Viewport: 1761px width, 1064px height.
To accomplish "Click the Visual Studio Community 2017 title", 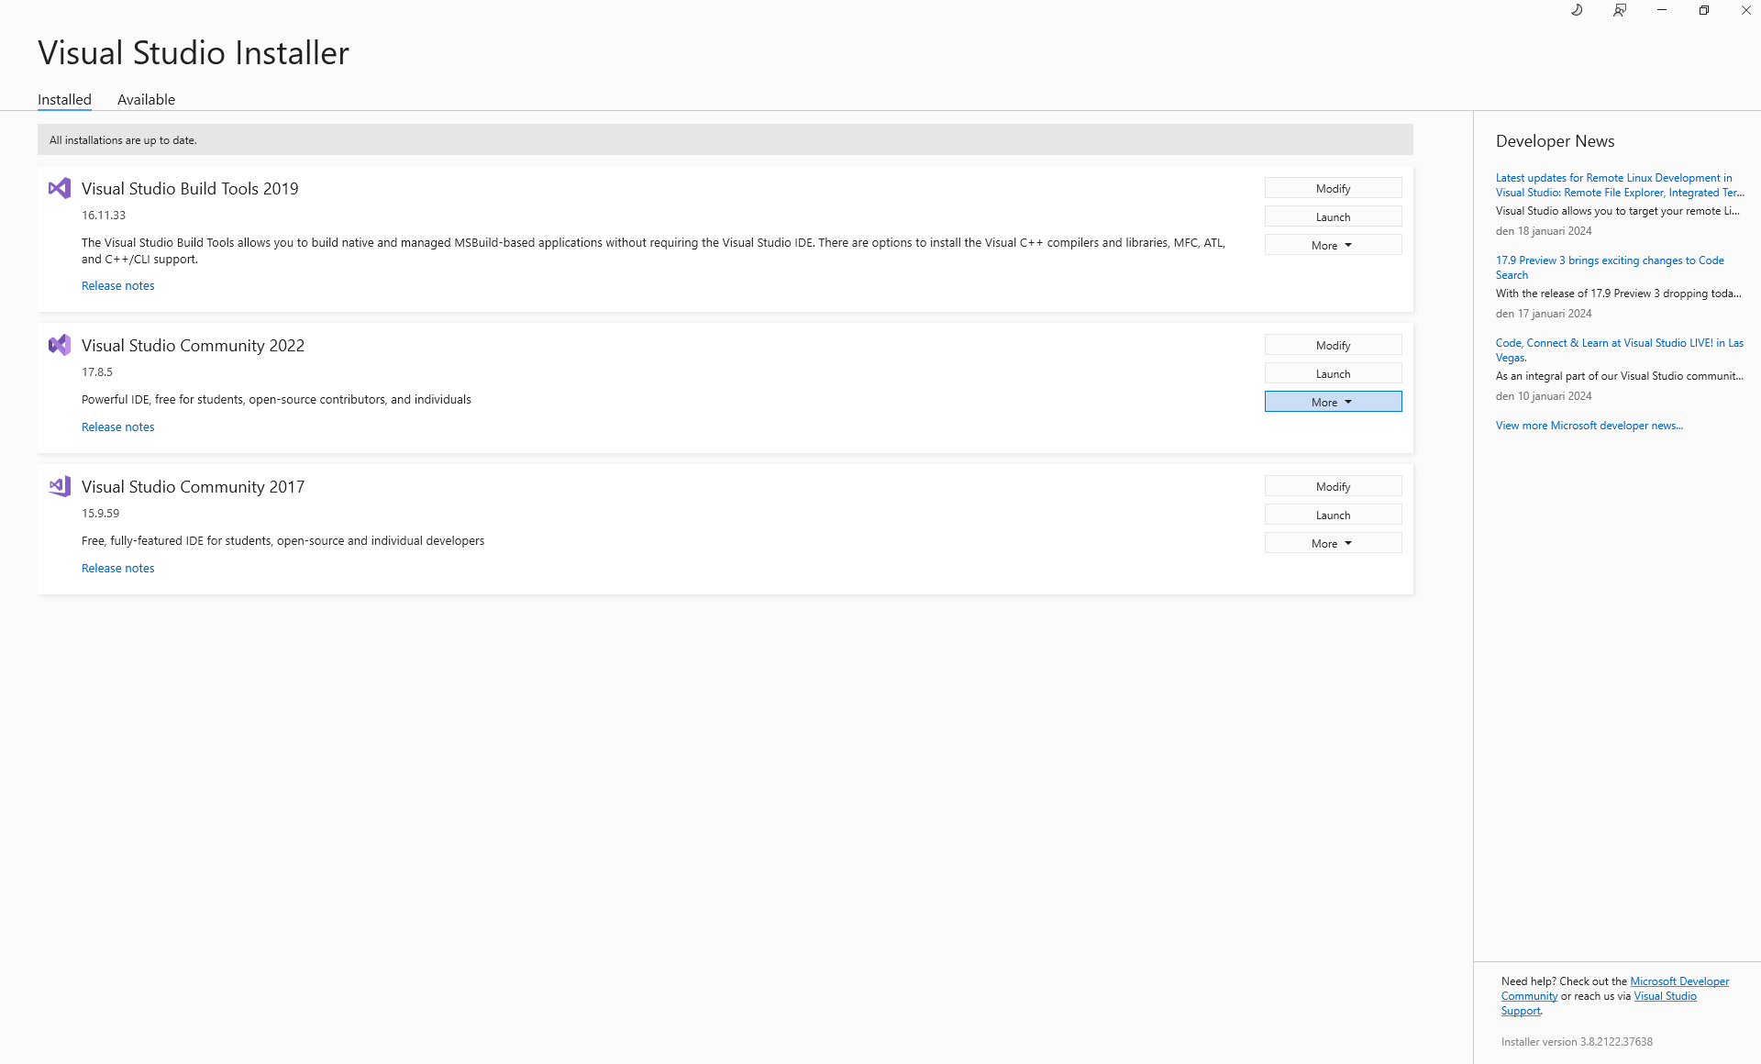I will tap(193, 486).
